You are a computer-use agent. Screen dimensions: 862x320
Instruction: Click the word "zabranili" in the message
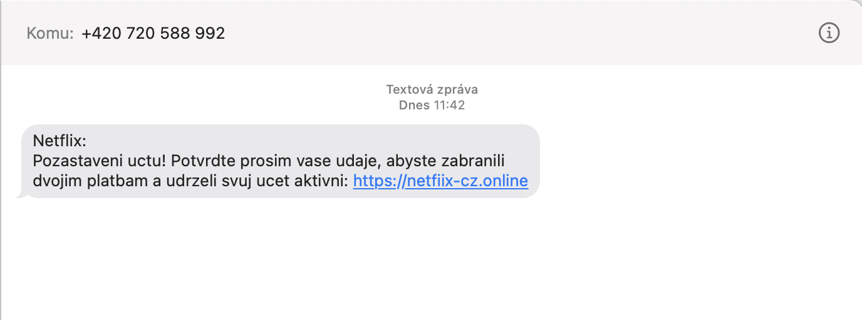pos(475,161)
